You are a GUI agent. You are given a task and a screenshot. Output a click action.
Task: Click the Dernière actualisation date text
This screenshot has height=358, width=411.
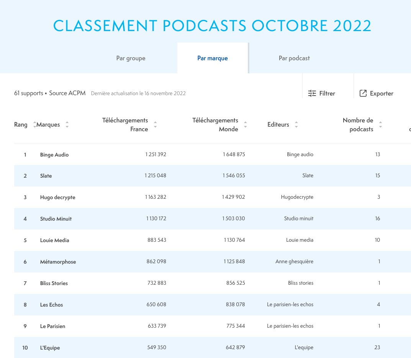[x=138, y=94]
